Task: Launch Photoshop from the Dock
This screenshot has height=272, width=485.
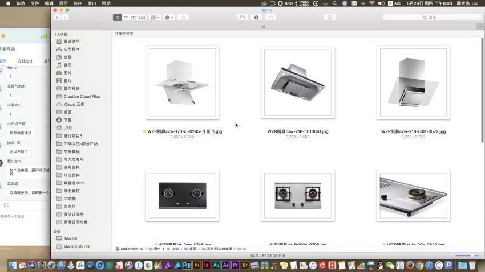Action: pyautogui.click(x=187, y=265)
